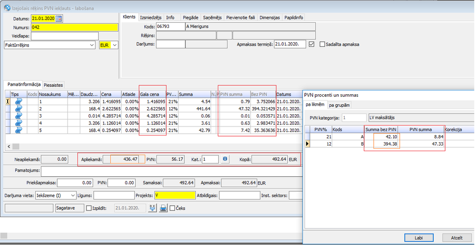Open the Darījuma vieta dropdown
The height and width of the screenshot is (245, 475).
[x=72, y=195]
